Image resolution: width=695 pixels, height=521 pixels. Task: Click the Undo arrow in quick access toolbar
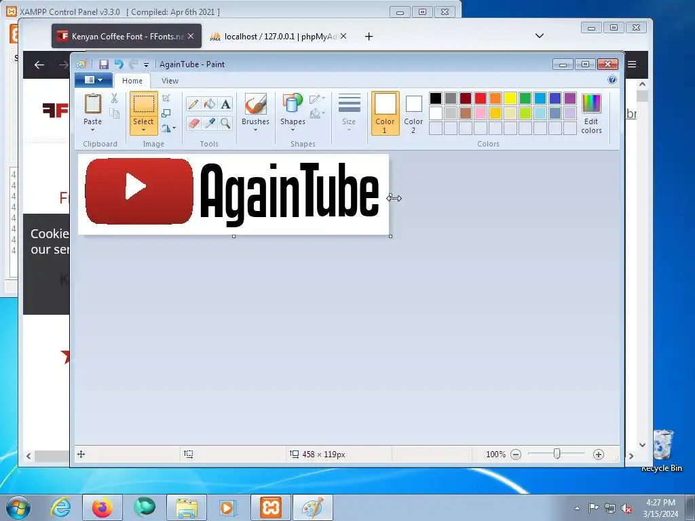(118, 64)
